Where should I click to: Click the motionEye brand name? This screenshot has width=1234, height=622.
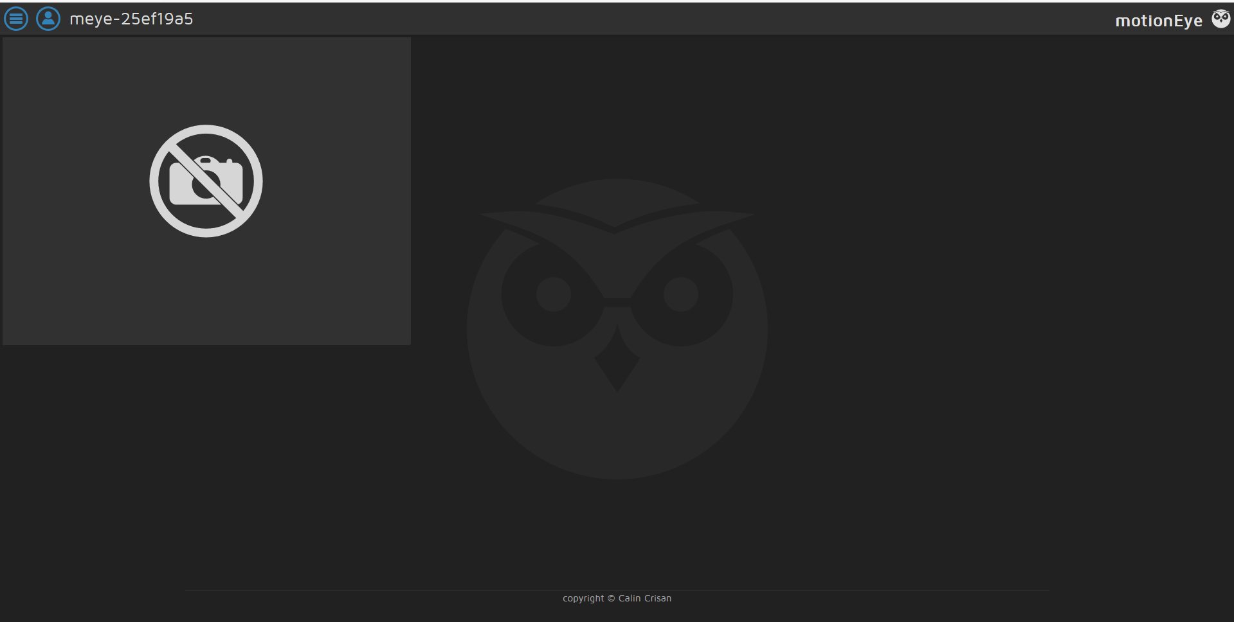1159,20
